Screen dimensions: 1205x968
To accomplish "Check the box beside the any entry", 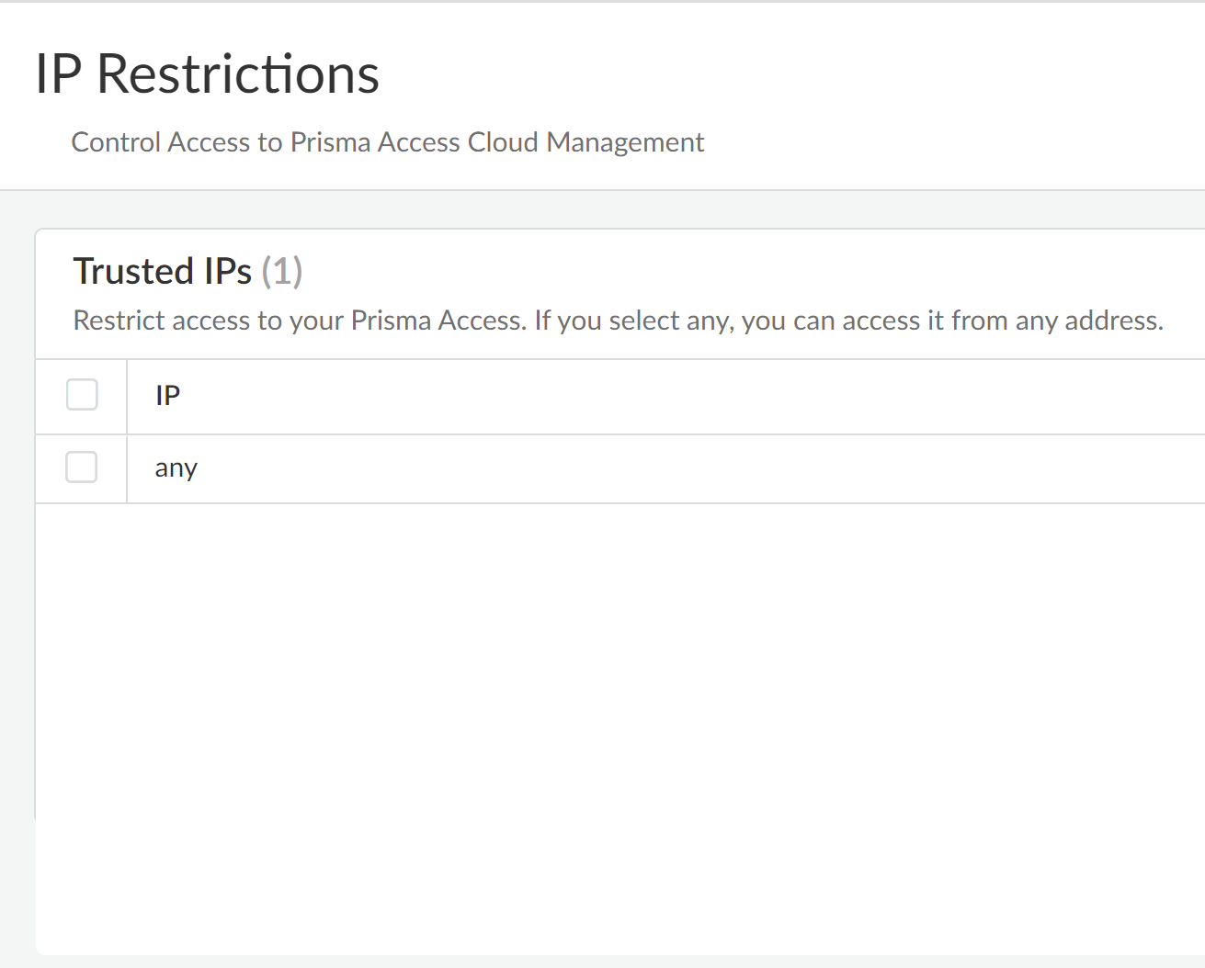I will [x=82, y=467].
